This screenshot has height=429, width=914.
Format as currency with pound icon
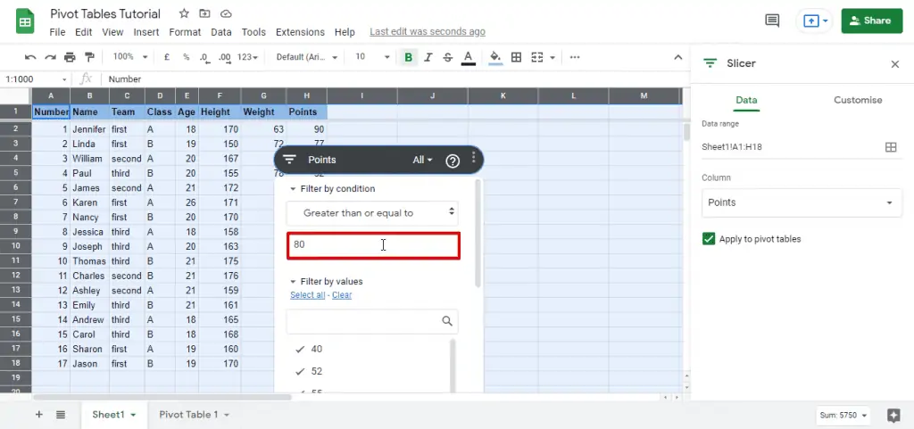coord(167,57)
